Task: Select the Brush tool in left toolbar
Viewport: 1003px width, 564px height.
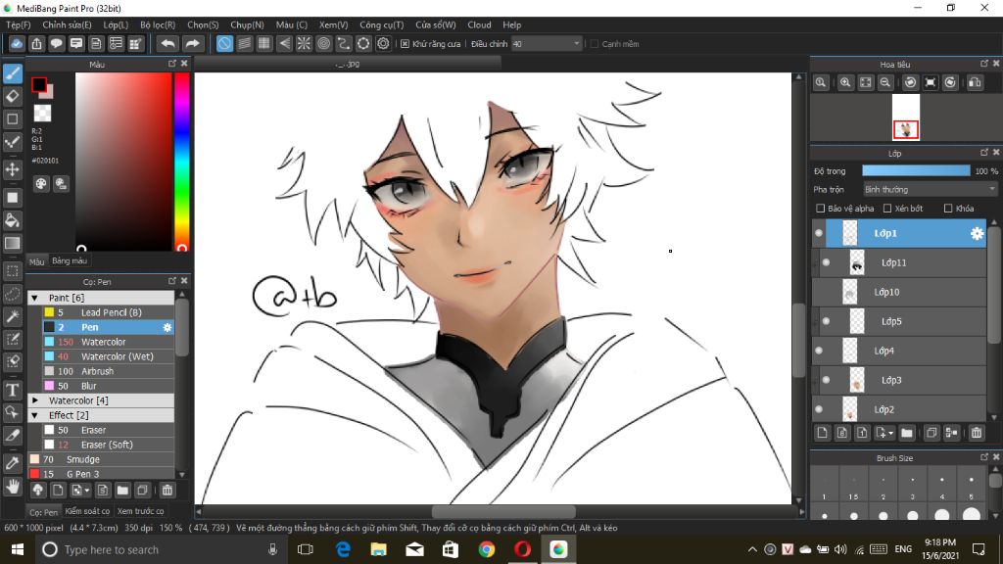Action: 12,73
